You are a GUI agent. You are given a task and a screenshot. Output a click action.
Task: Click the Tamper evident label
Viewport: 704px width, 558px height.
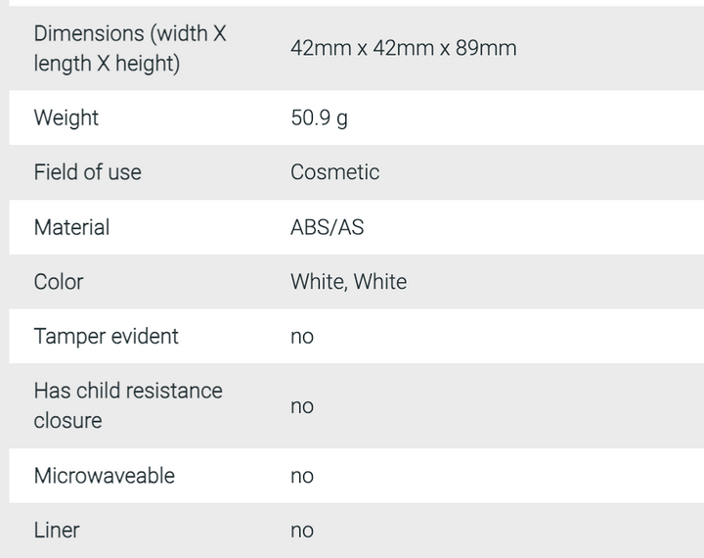pyautogui.click(x=106, y=336)
